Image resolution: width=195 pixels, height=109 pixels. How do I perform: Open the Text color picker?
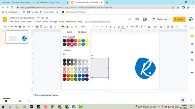click(123, 27)
